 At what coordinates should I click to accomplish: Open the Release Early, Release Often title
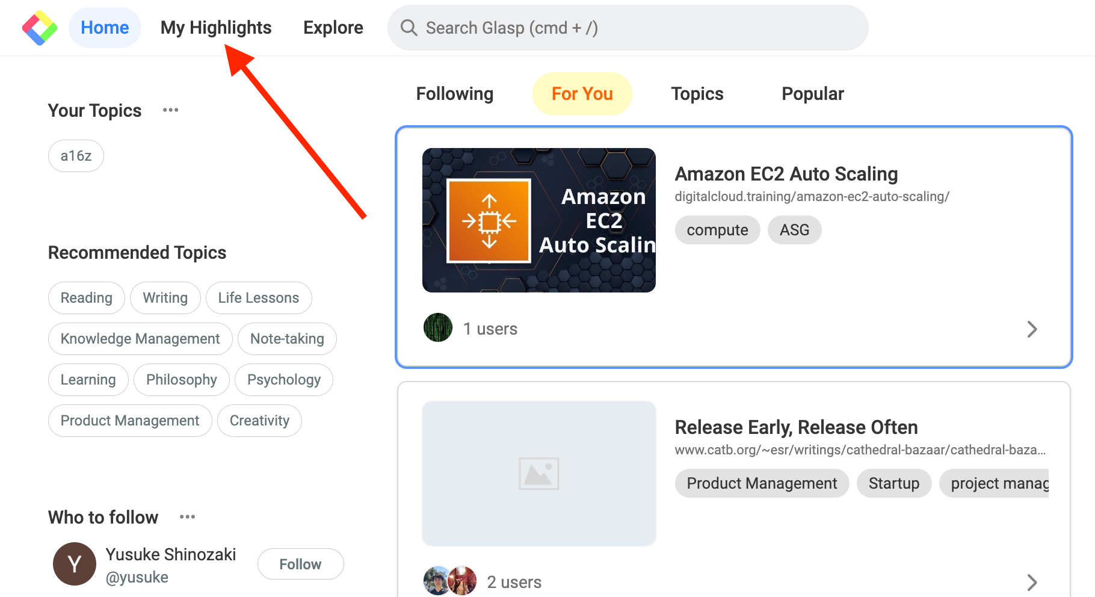pyautogui.click(x=796, y=427)
